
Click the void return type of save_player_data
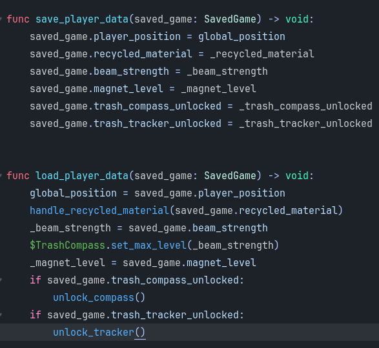pyautogui.click(x=297, y=19)
